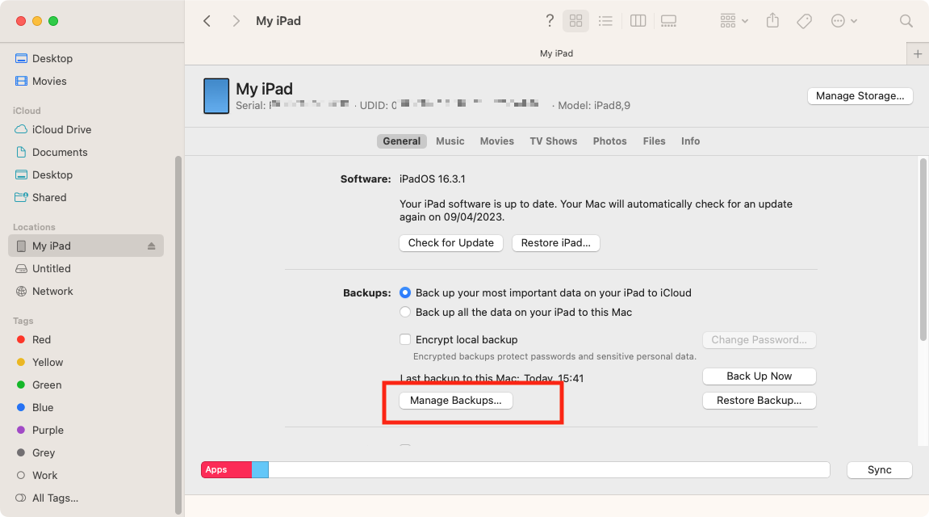Click the Restore Backup button
929x517 pixels.
tap(759, 401)
